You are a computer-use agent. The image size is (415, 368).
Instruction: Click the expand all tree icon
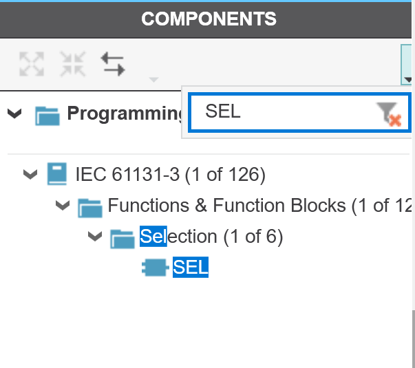32,63
